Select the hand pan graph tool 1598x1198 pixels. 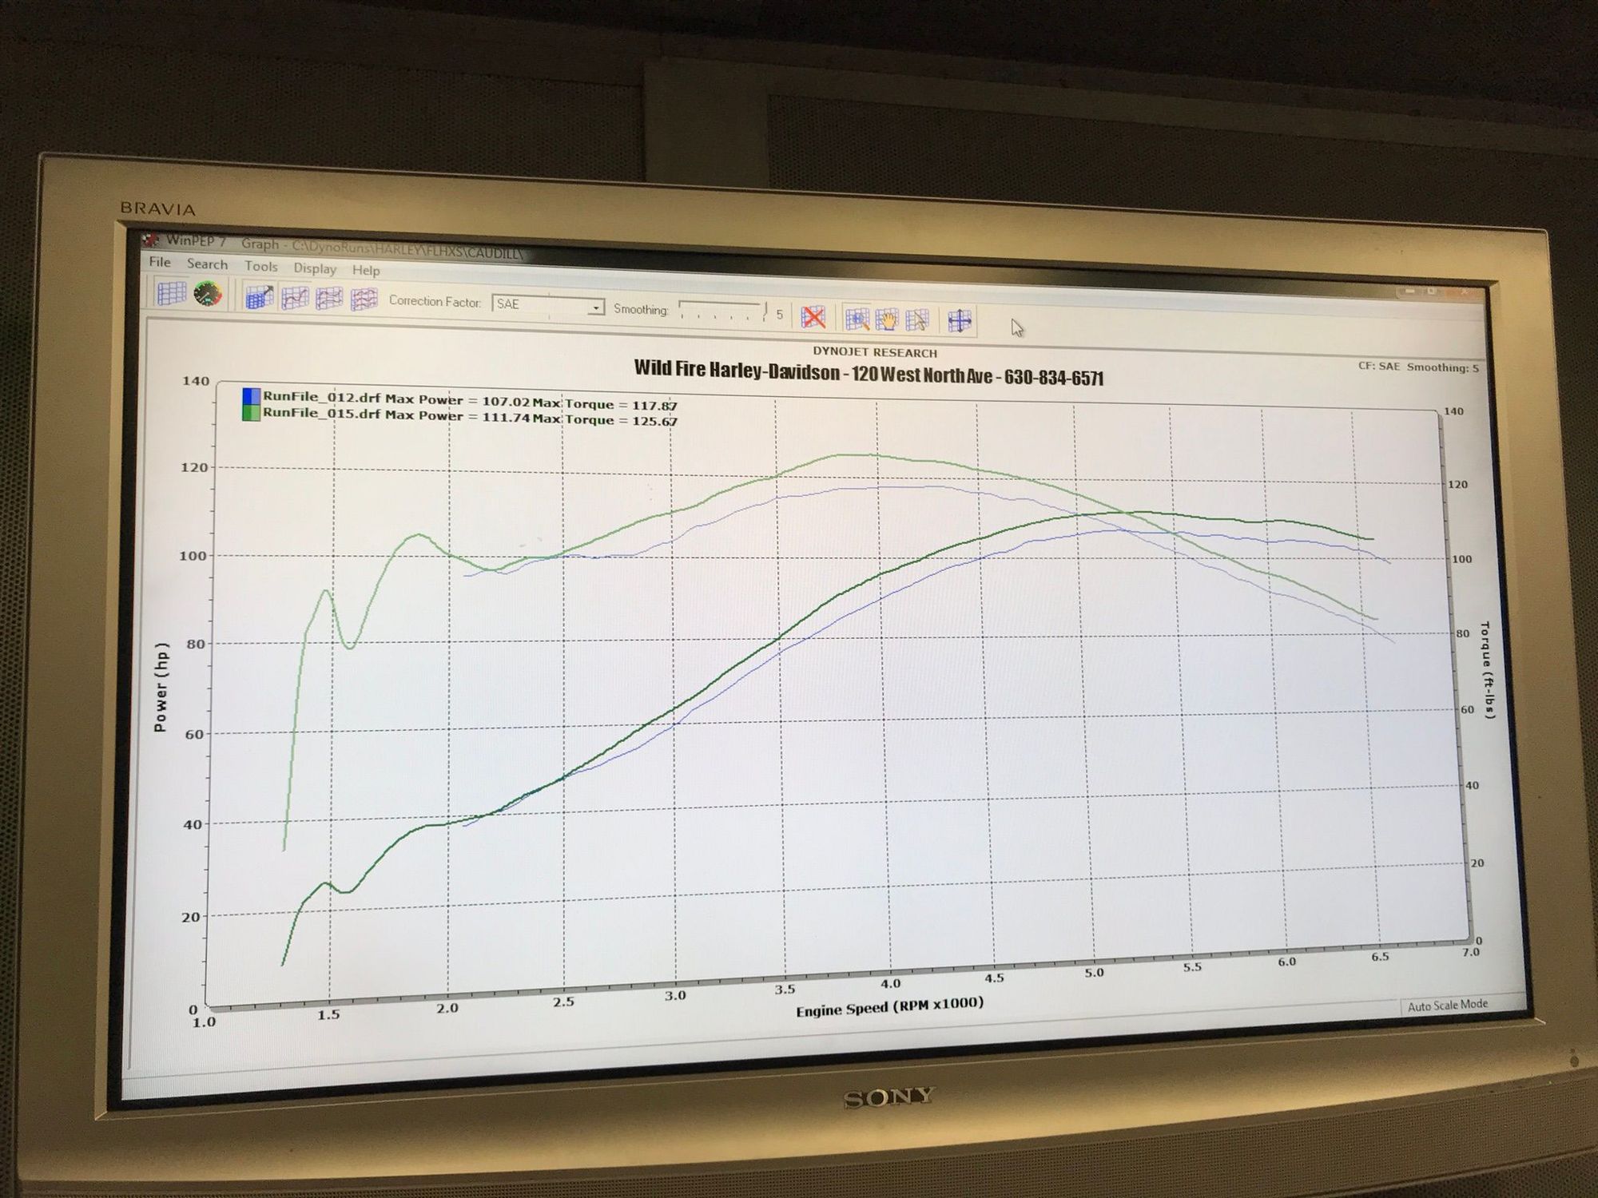tap(887, 320)
